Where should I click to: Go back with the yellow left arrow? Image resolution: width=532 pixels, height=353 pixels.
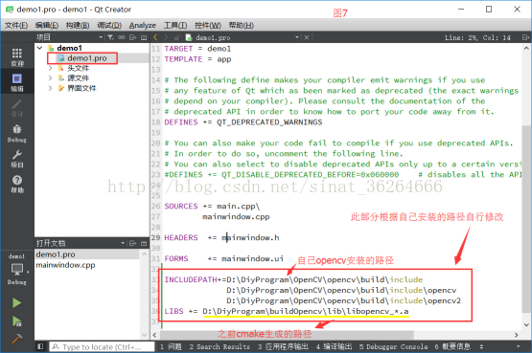tap(155, 37)
